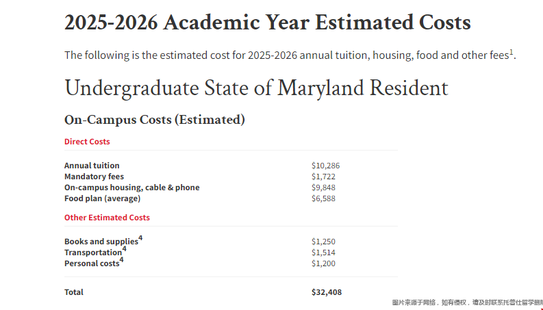Select the $1,514 transportation amount
Image resolution: width=543 pixels, height=310 pixels.
[323, 253]
